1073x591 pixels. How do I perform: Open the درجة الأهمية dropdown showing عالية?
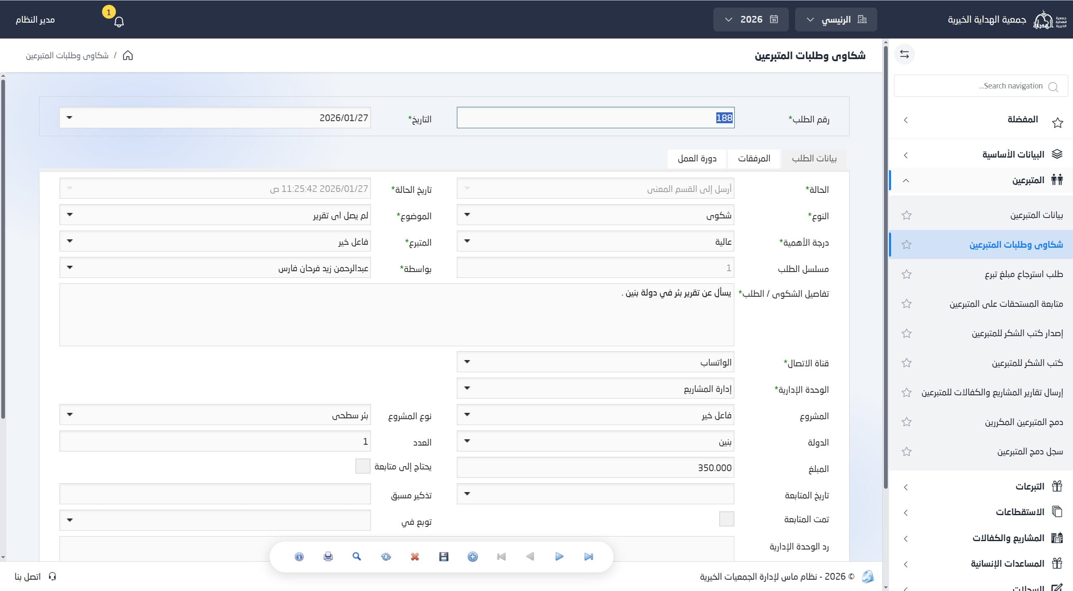click(x=595, y=241)
